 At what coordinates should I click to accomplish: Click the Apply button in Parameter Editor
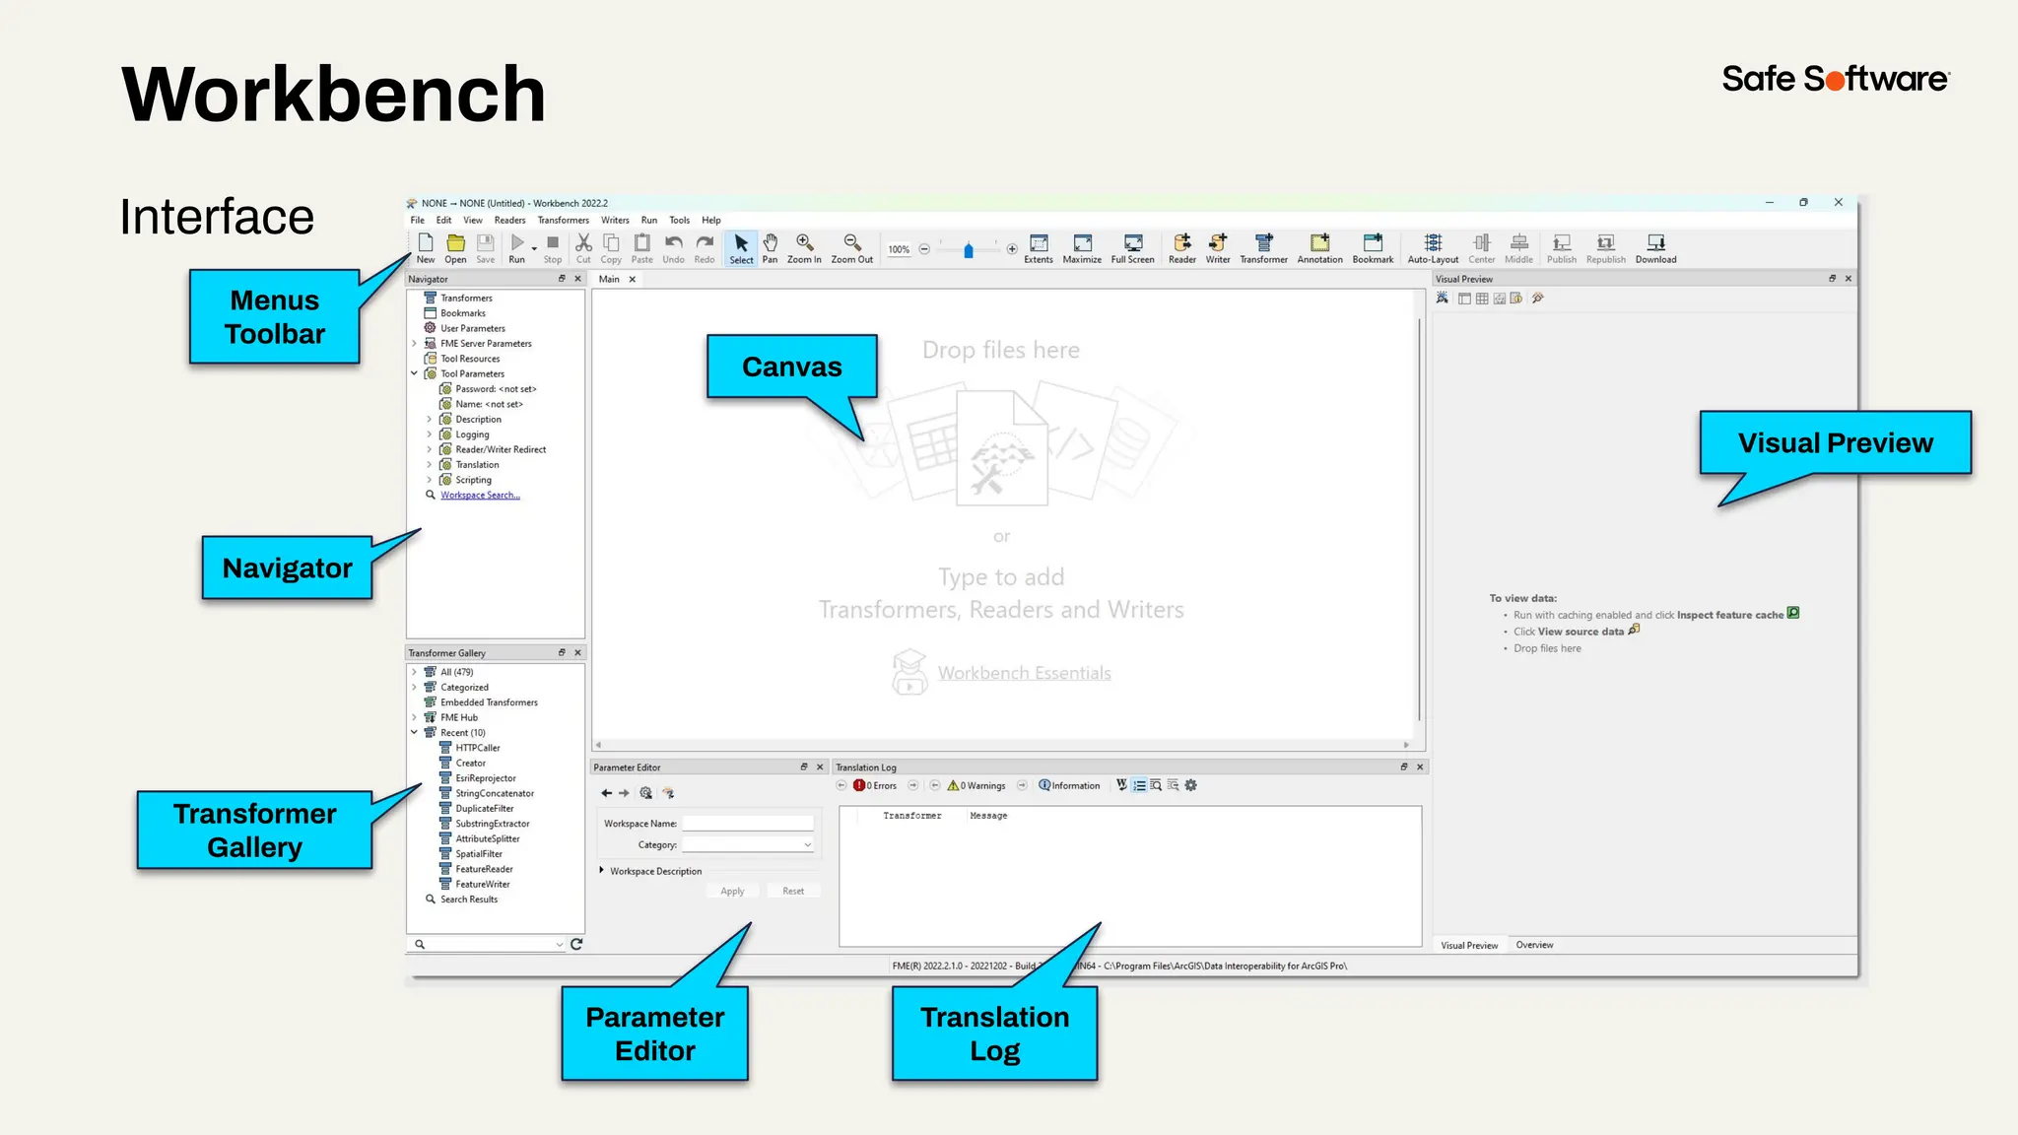[x=732, y=891]
